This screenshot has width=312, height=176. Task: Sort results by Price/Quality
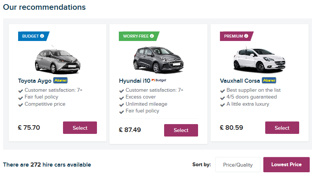pyautogui.click(x=238, y=165)
